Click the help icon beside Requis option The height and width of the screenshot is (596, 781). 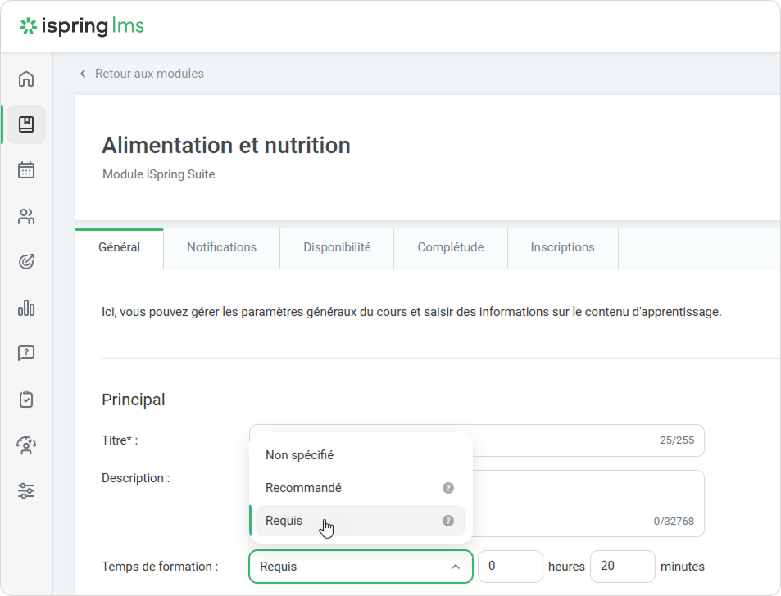pyautogui.click(x=448, y=521)
